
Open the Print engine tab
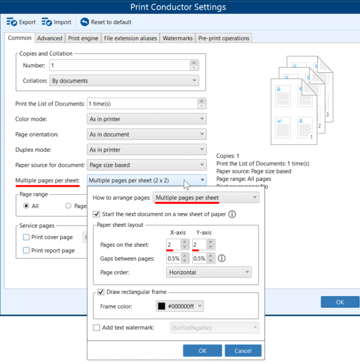[83, 38]
